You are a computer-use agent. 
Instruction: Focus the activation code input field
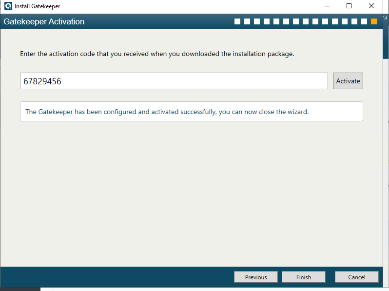[174, 81]
